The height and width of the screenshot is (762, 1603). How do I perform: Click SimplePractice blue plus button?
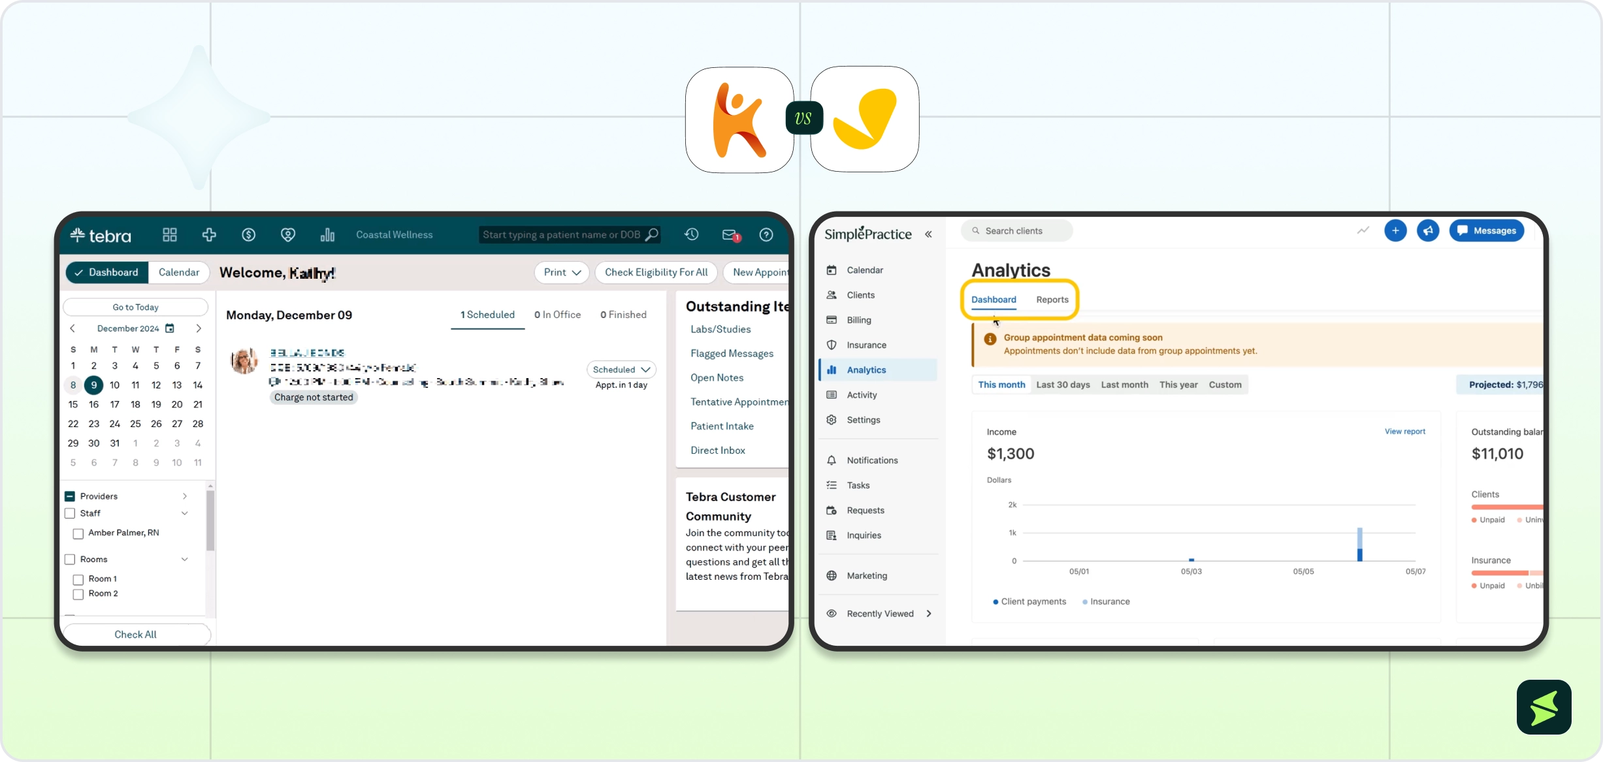[x=1395, y=230]
